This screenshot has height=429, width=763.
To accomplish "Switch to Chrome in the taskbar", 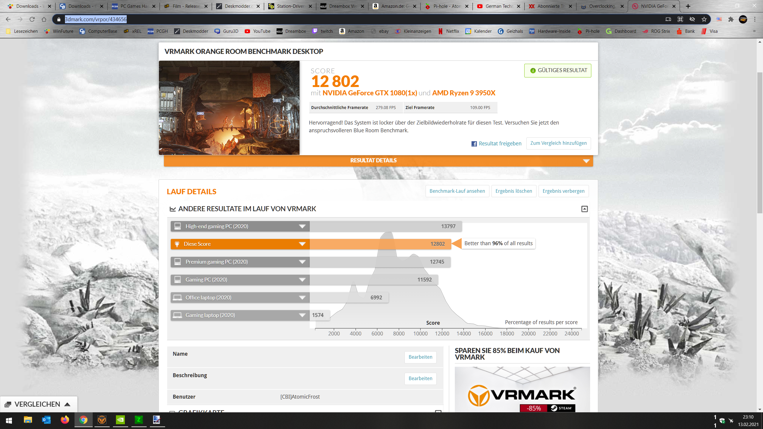I will (83, 420).
